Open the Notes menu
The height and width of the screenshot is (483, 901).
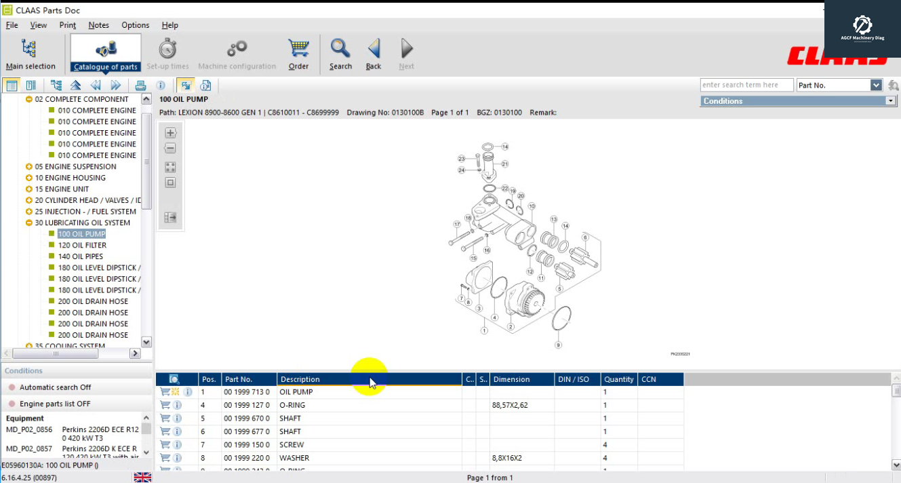tap(98, 25)
